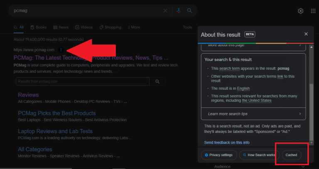Open the Reviews sitelink

28,95
